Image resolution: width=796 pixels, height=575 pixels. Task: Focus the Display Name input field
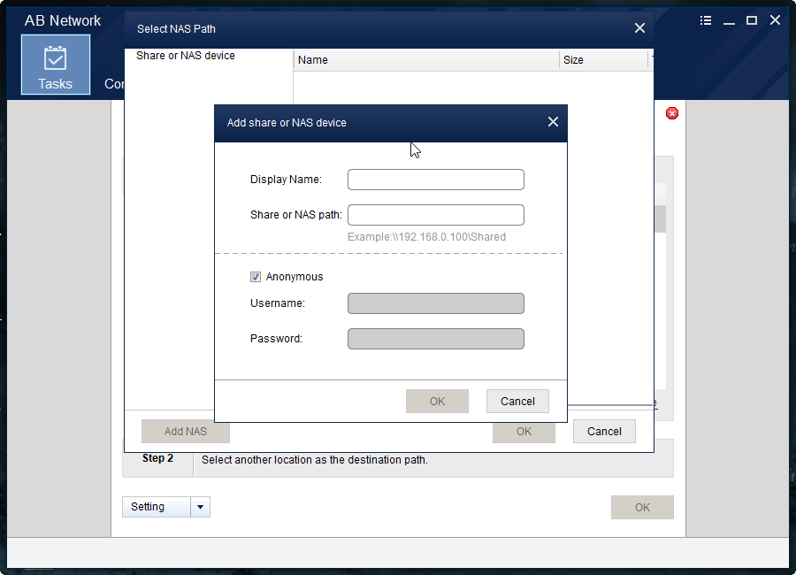(x=435, y=180)
